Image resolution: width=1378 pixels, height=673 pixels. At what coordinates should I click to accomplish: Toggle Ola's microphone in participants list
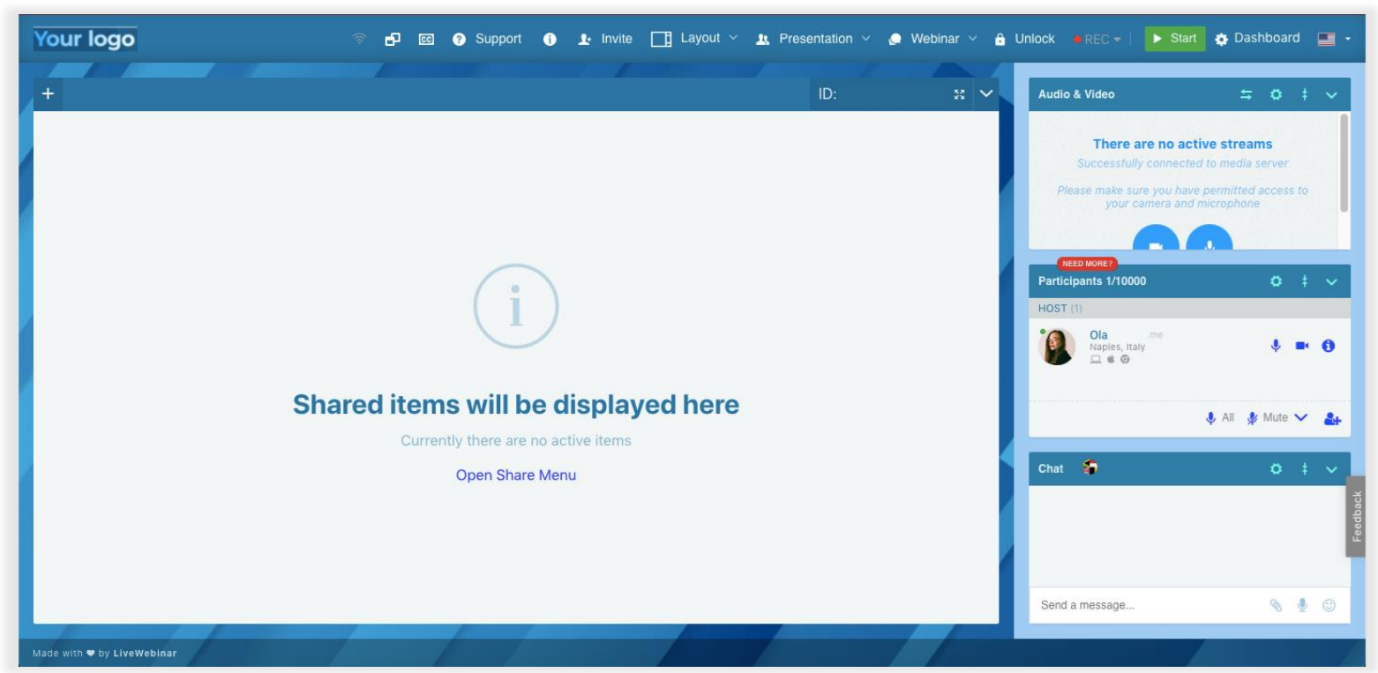(1275, 347)
